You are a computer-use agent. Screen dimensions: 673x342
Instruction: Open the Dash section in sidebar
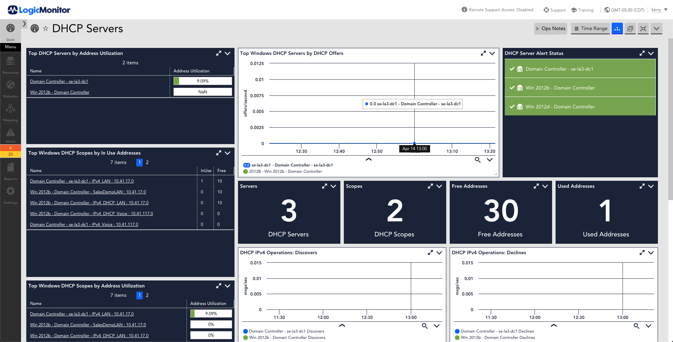(x=11, y=31)
